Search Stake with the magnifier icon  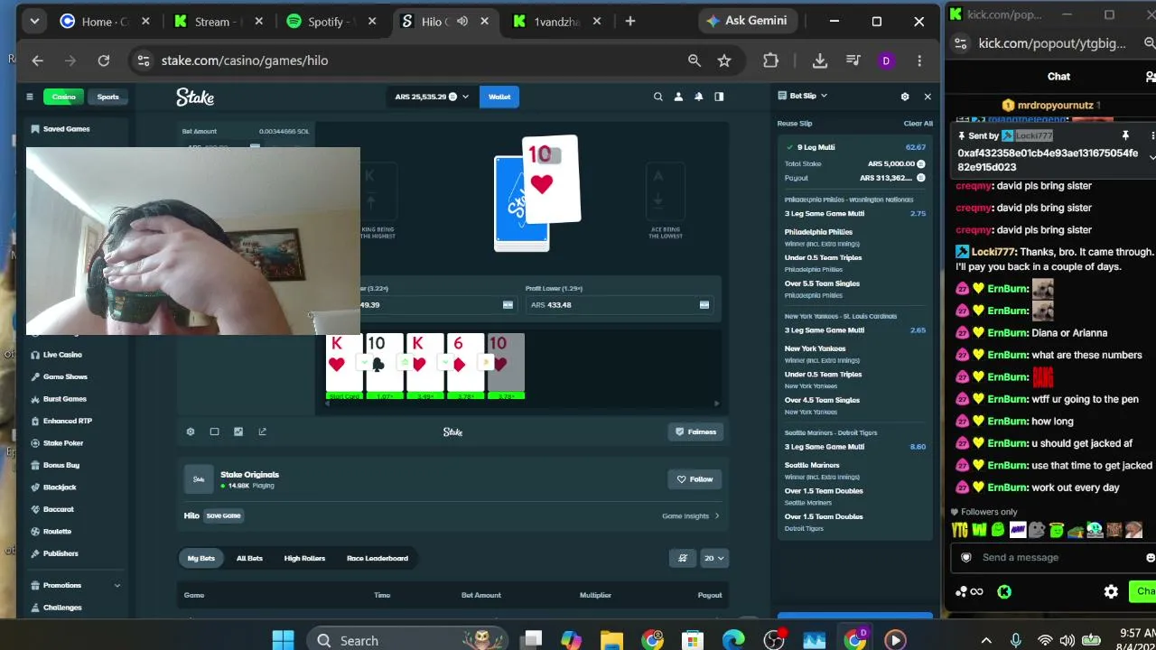point(658,97)
